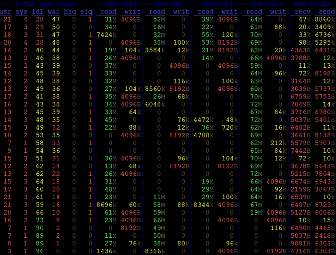The image size is (336, 255).
Task: Select the '6759B' recv value
Action: (300, 97)
